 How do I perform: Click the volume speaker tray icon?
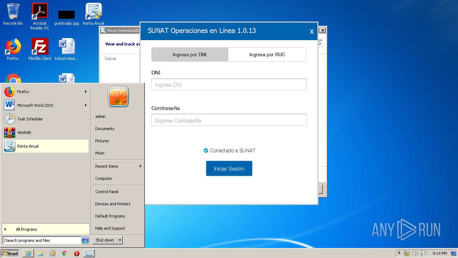[415, 253]
